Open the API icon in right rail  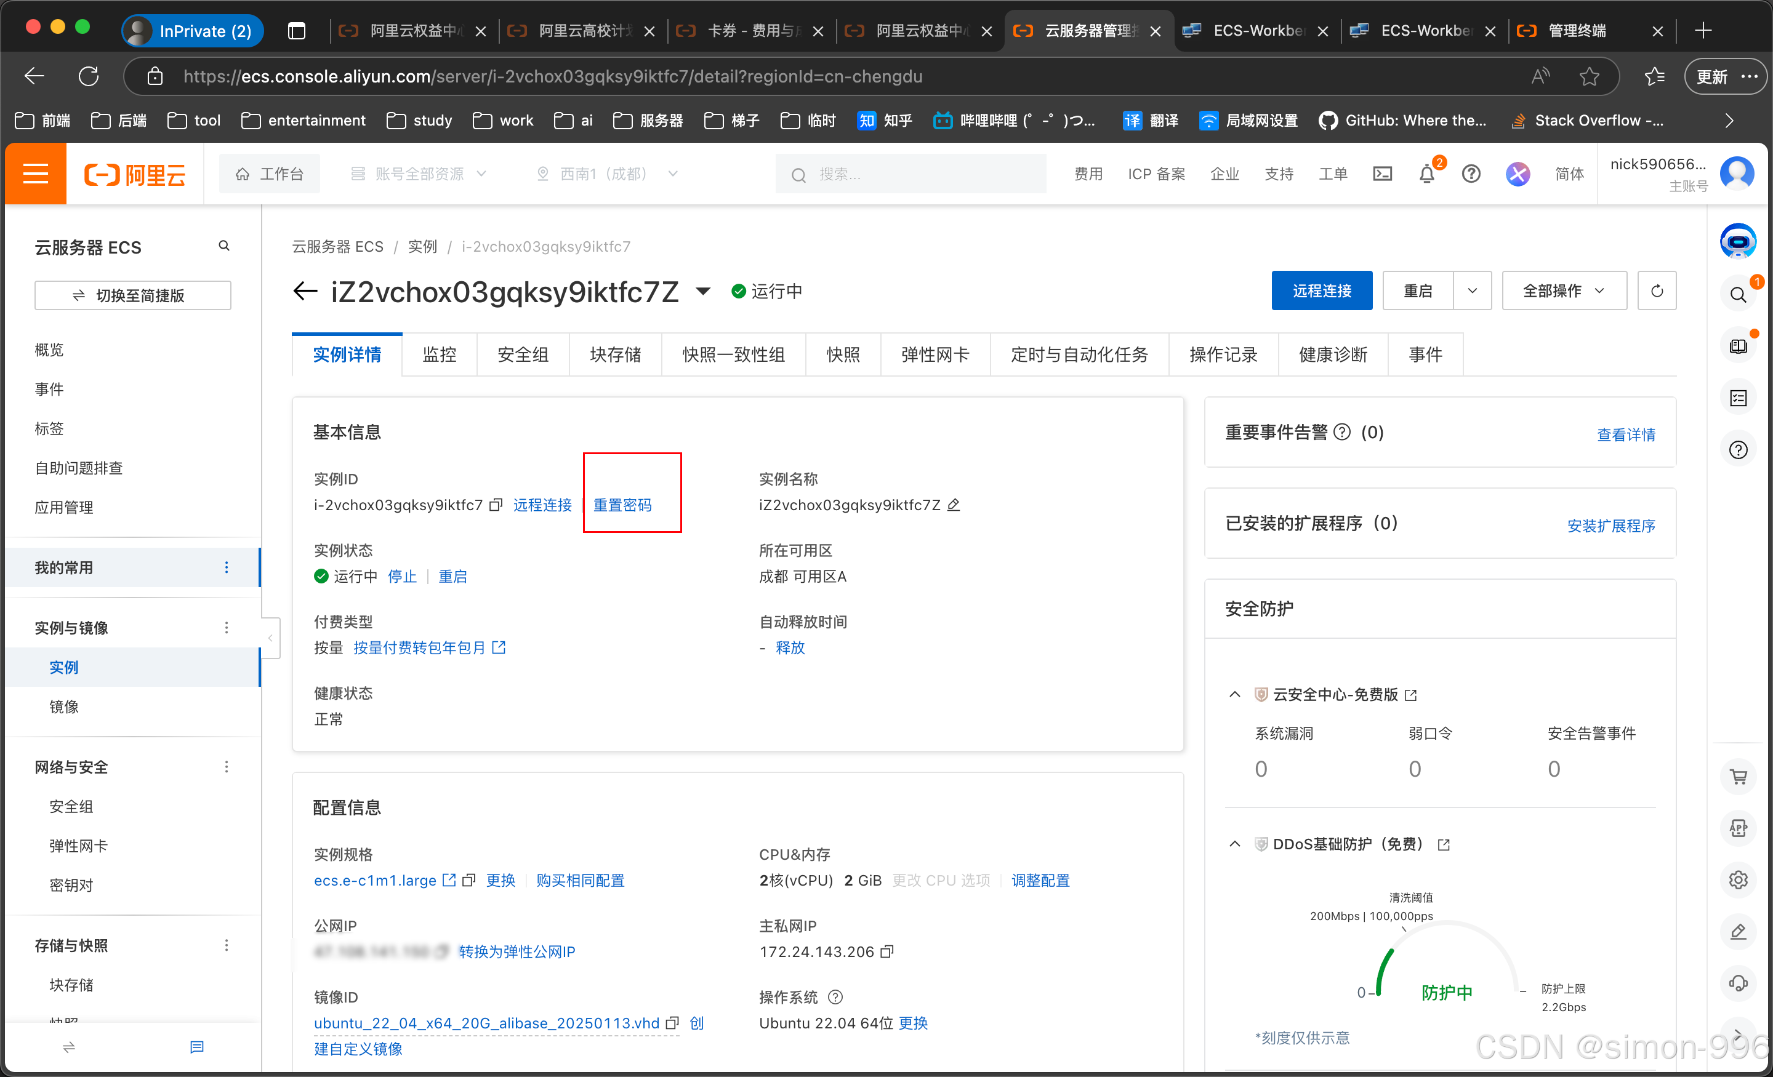1738,828
